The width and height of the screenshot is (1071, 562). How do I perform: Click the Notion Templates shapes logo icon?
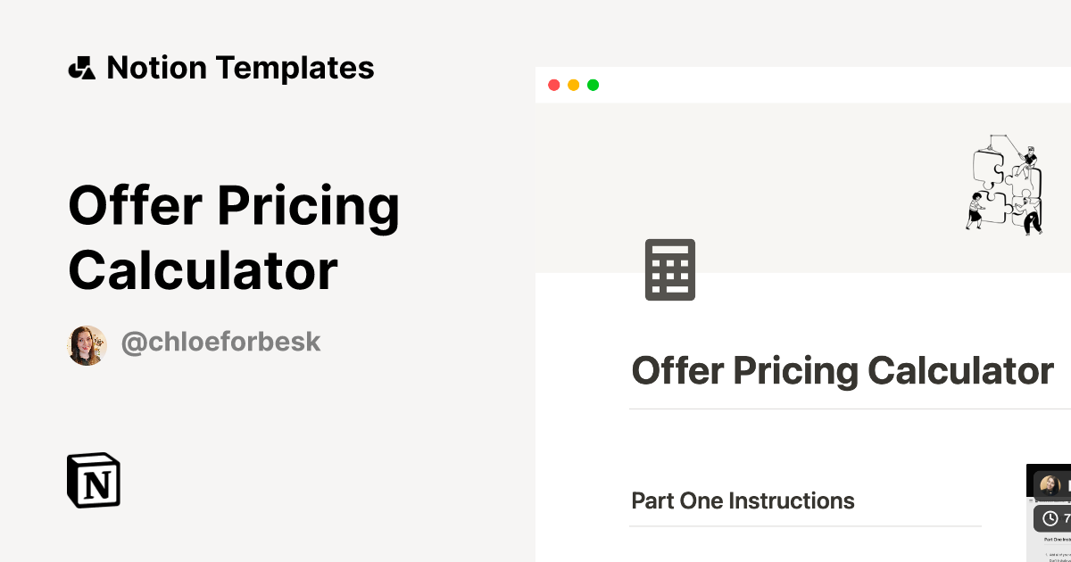(x=81, y=68)
